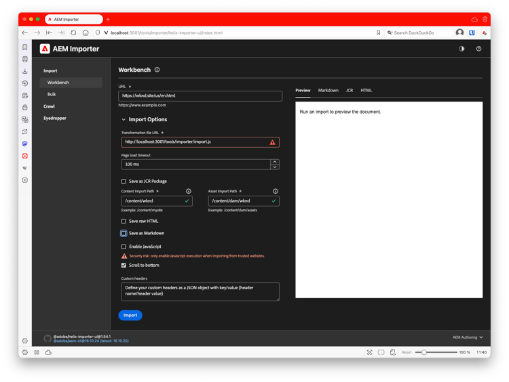Click the sync cloud icon in status bar
This screenshot has height=382, width=509.
click(48, 352)
